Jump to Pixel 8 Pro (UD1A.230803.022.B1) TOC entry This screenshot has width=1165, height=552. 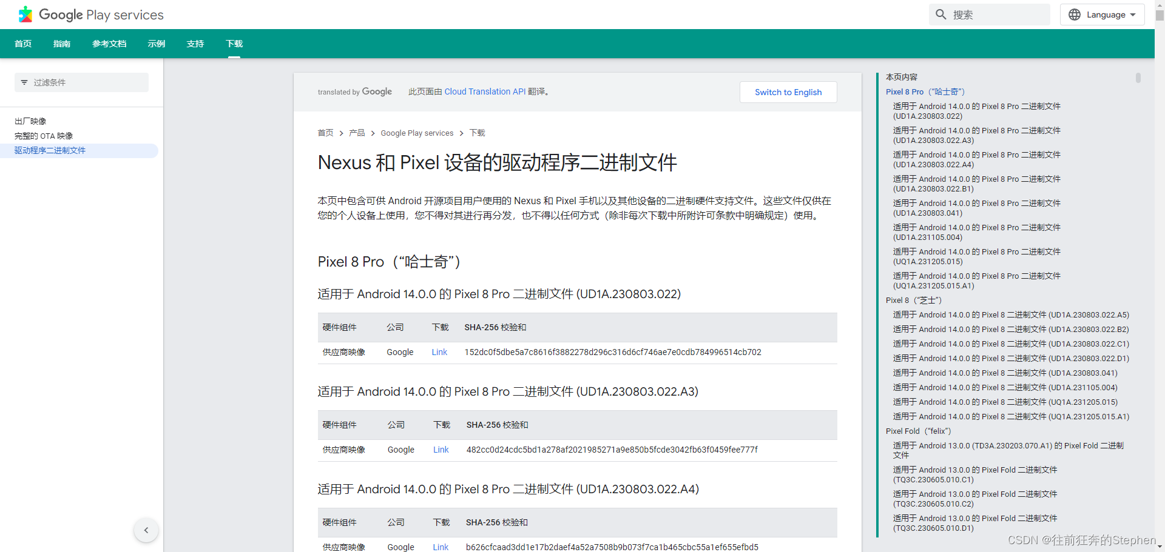click(977, 184)
